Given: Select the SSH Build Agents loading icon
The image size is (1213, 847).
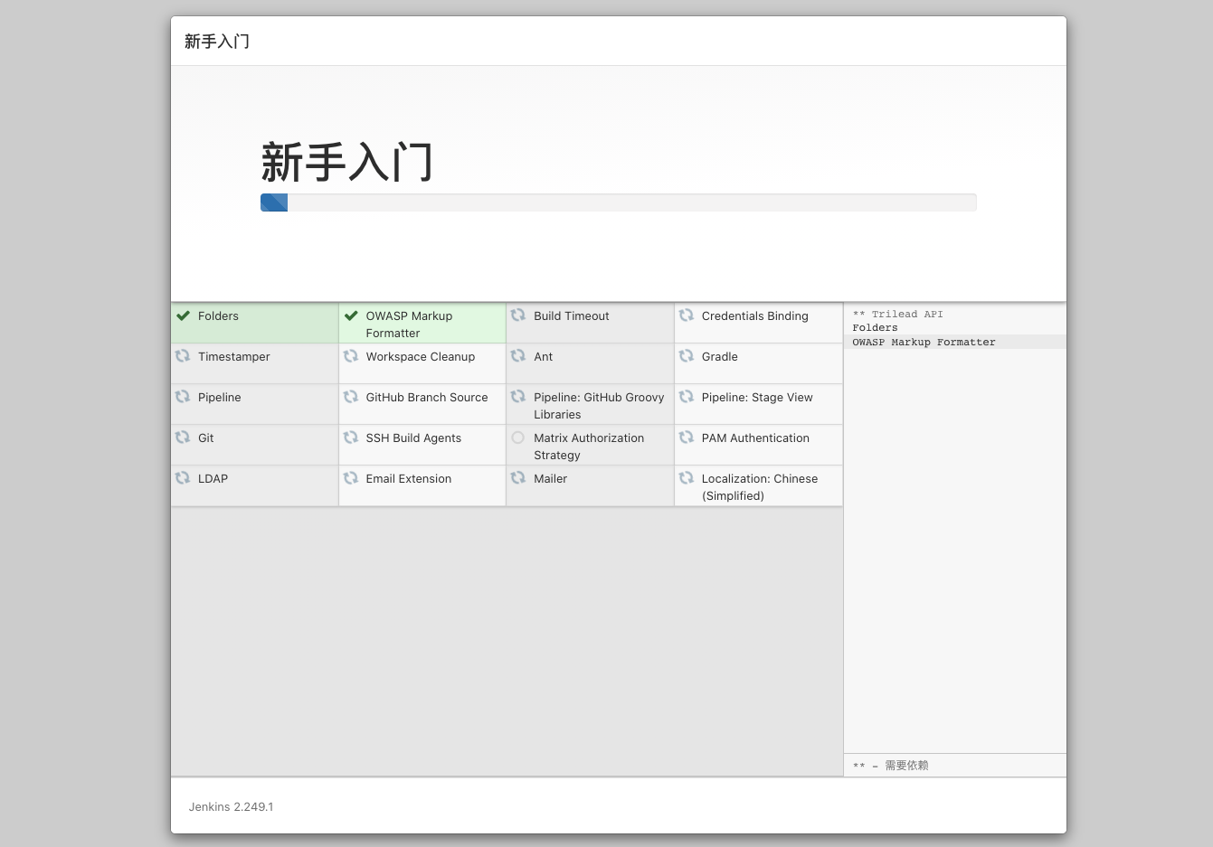Looking at the screenshot, I should click(351, 438).
